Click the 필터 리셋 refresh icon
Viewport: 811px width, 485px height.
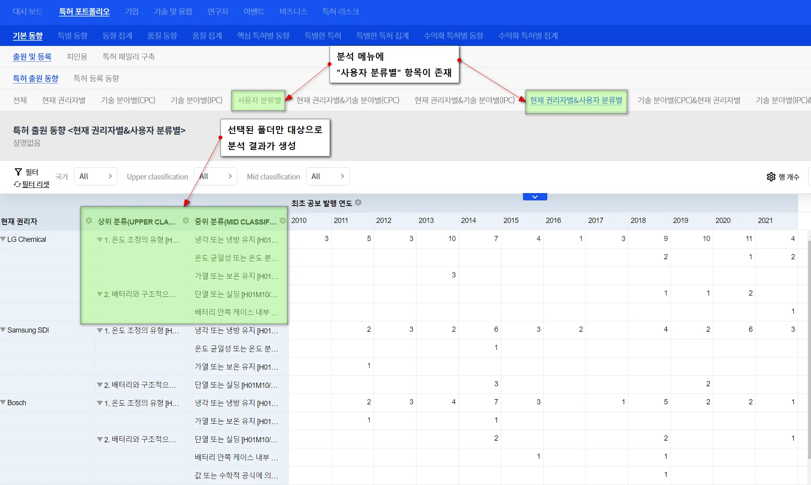click(x=17, y=184)
